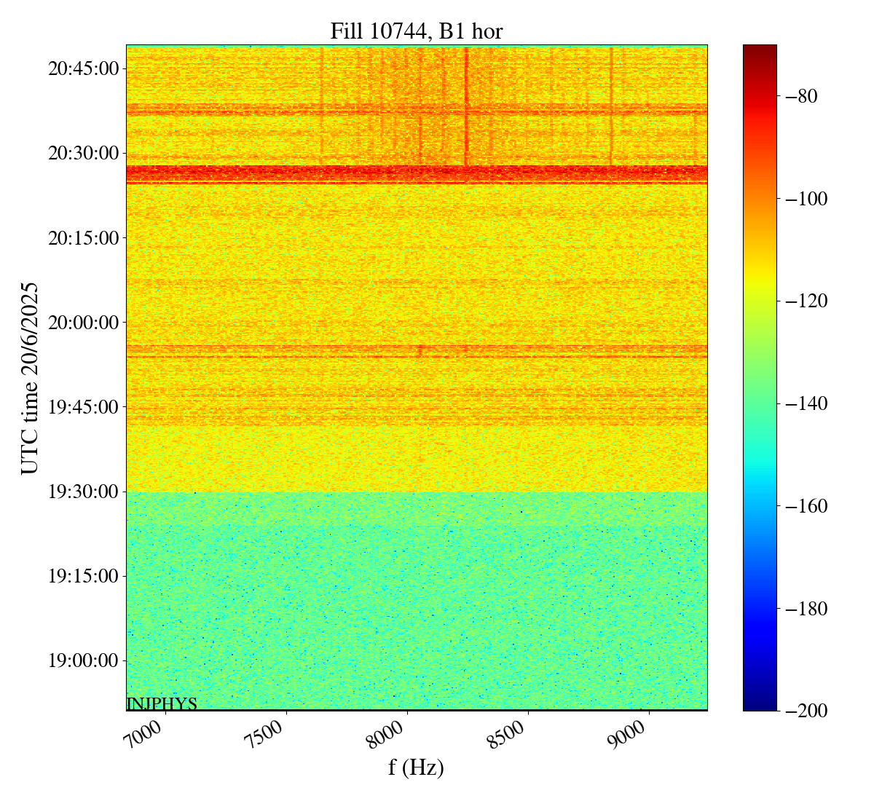874x801 pixels.
Task: Click the −100 colorbar tick label
Action: click(x=803, y=199)
